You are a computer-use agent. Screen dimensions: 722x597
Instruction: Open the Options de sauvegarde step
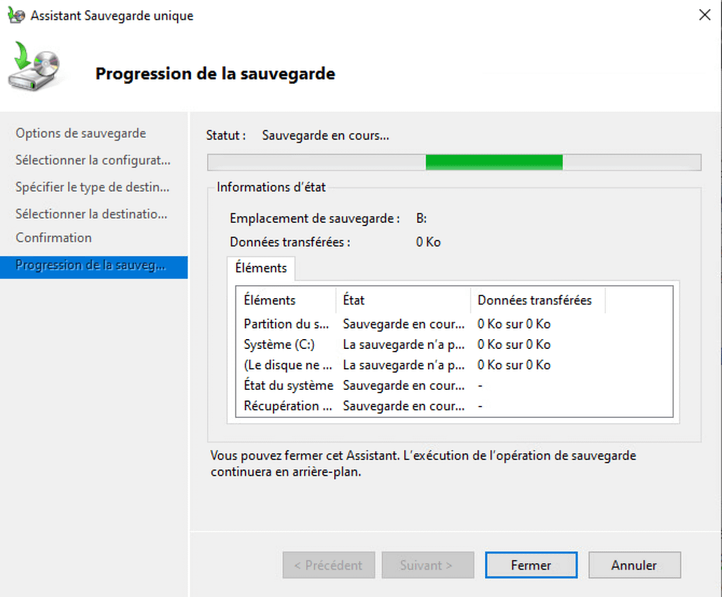click(x=80, y=133)
